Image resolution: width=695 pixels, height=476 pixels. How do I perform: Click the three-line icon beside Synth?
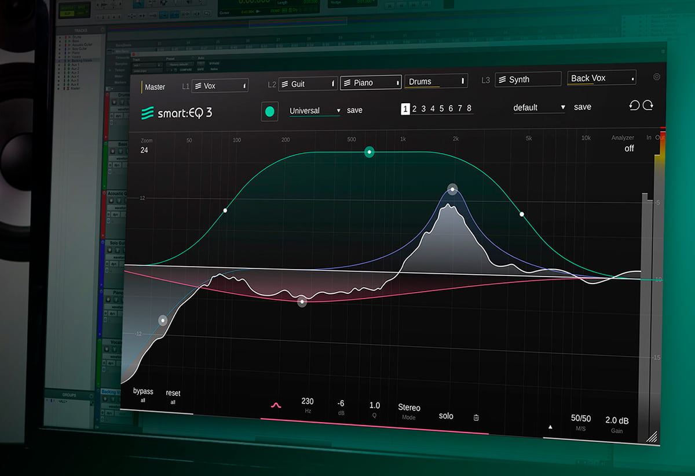[502, 79]
